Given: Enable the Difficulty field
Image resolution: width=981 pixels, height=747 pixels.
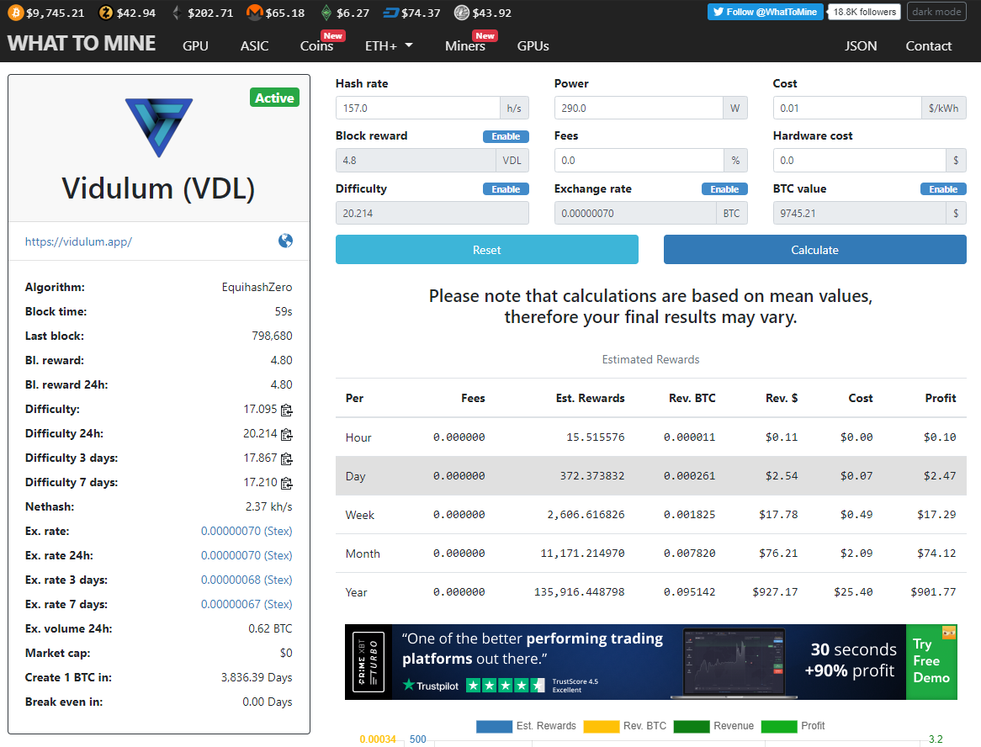Looking at the screenshot, I should tap(506, 189).
